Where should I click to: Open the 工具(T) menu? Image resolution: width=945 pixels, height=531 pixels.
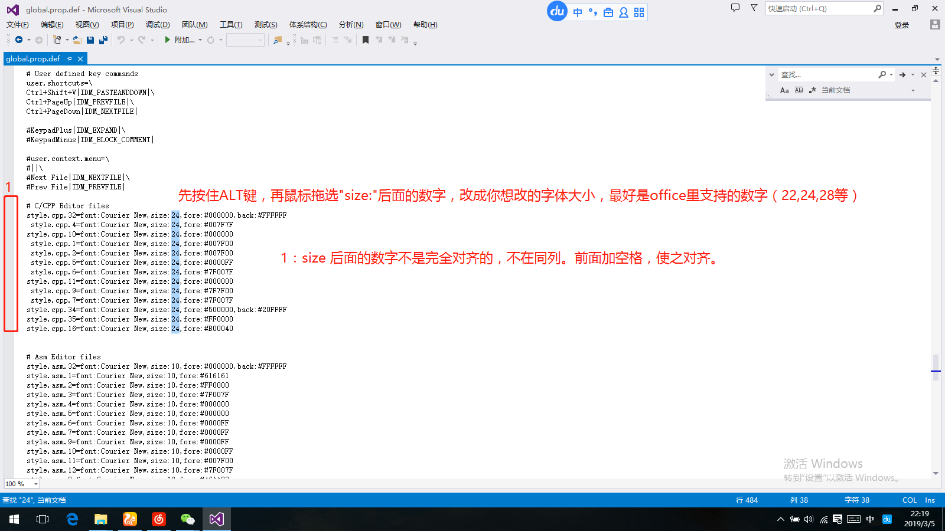coord(231,25)
